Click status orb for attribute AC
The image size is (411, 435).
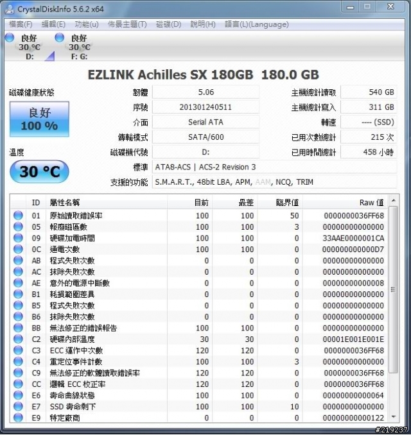[x=18, y=271]
